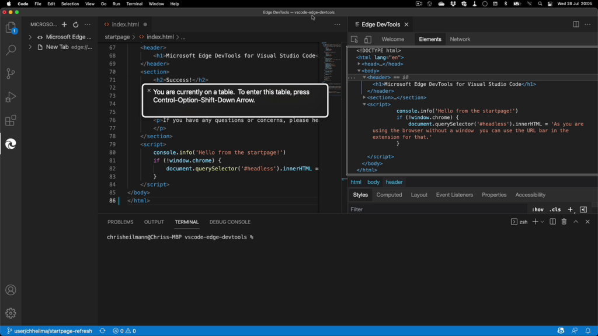Image resolution: width=598 pixels, height=336 pixels.
Task: Open Microsoft Edge Tools view in activity bar
Action: (x=11, y=144)
